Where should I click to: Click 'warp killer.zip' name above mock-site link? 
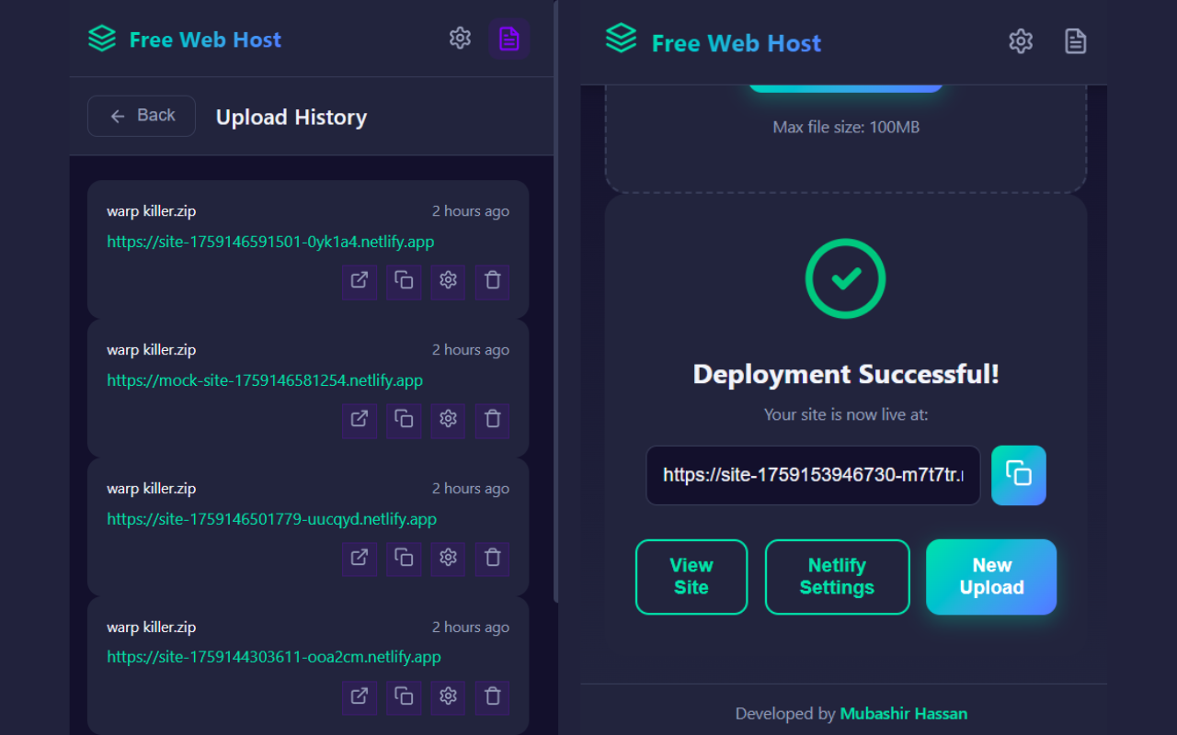[151, 350]
